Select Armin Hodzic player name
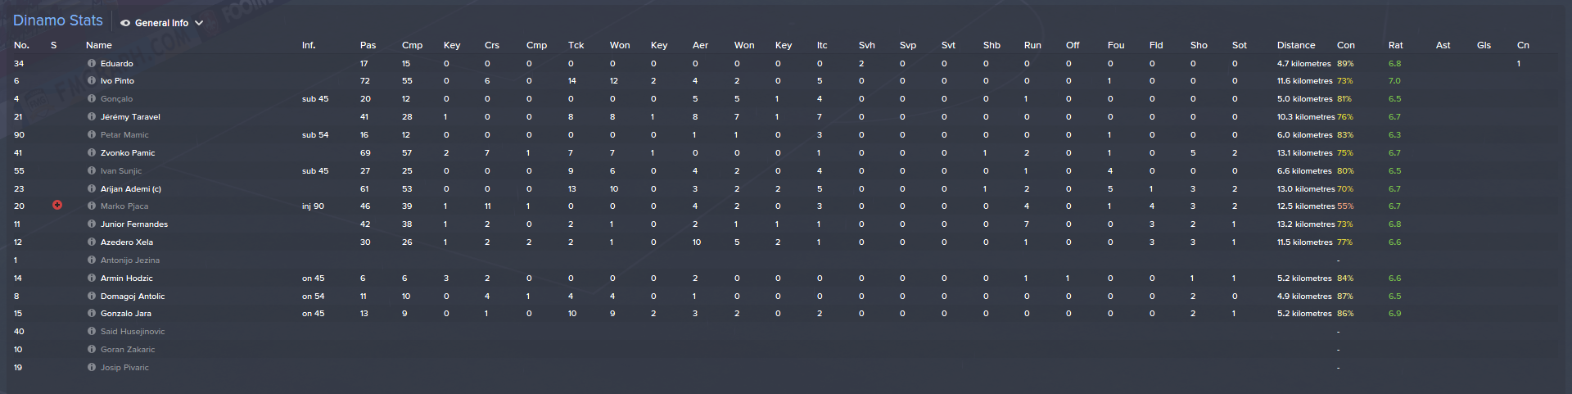The image size is (1572, 394). 127,279
